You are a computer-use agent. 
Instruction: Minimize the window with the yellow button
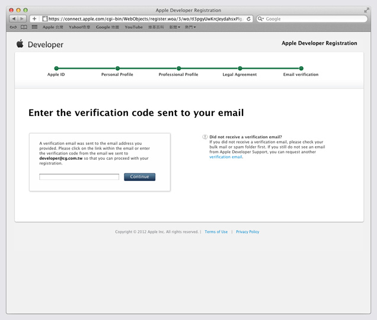tap(18, 10)
